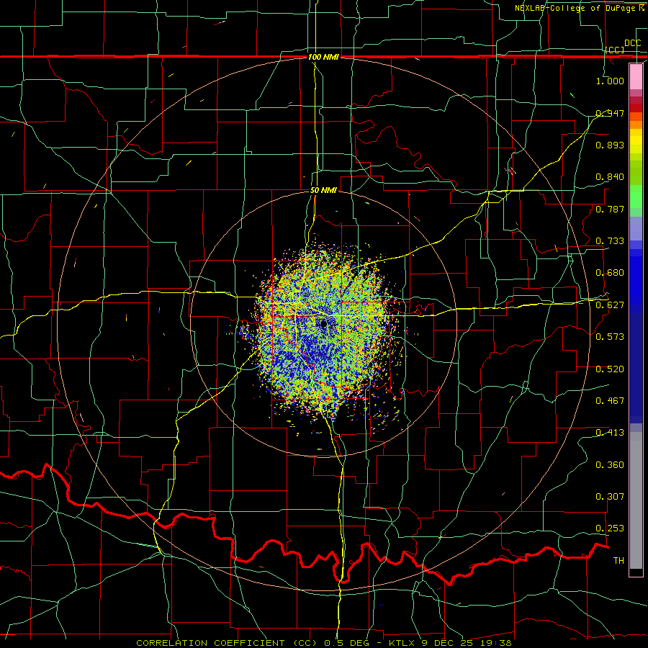
Task: Click the 1.000 legend value
Action: click(610, 81)
